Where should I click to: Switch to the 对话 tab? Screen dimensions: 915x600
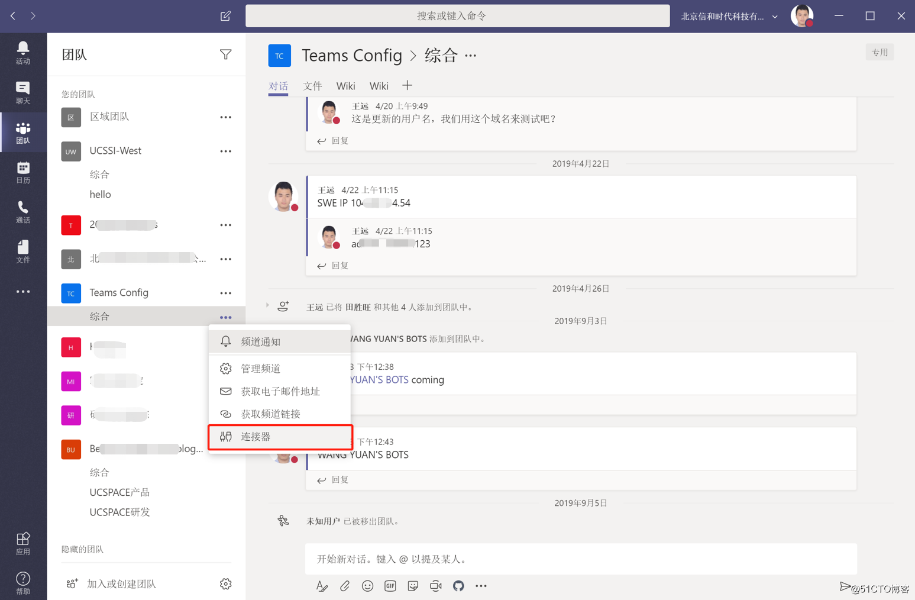tap(278, 86)
